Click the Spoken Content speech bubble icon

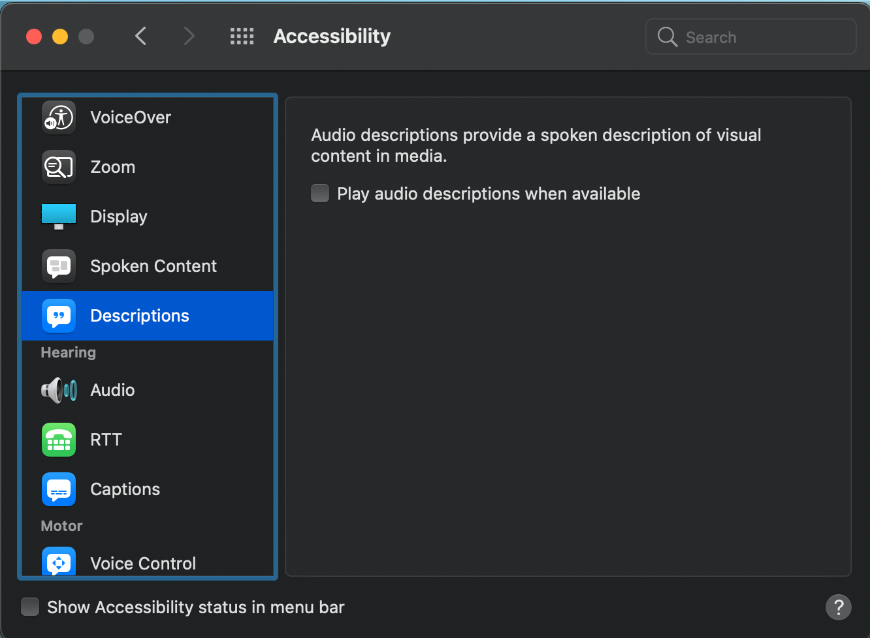click(59, 266)
